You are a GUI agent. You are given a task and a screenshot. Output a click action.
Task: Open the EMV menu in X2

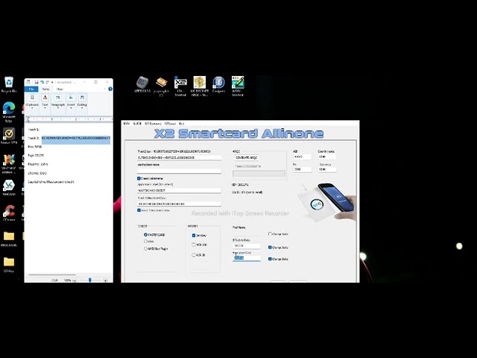point(127,124)
